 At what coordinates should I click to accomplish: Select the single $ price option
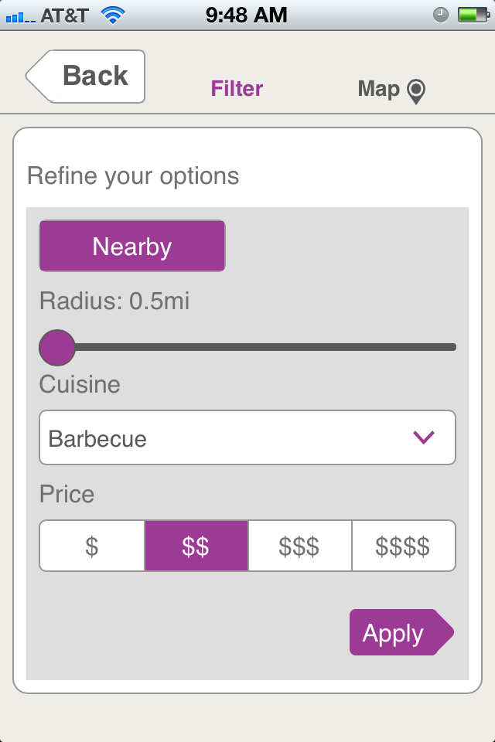[x=92, y=546]
